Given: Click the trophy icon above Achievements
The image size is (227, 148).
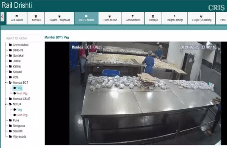Looking at the screenshot, I should click(133, 16).
